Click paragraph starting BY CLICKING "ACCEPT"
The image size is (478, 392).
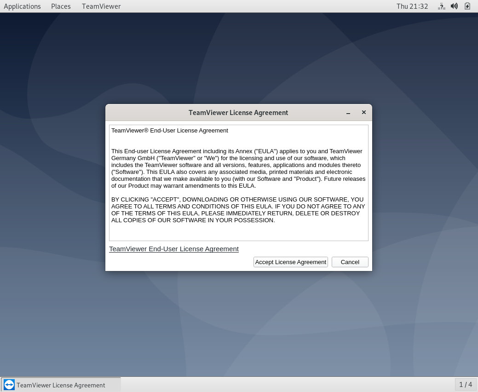[238, 210]
